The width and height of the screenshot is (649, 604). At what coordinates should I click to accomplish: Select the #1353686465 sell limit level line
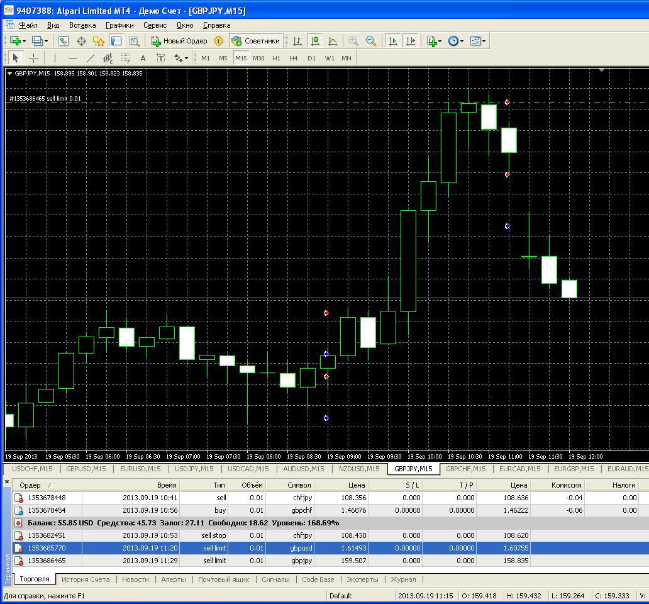pos(327,103)
